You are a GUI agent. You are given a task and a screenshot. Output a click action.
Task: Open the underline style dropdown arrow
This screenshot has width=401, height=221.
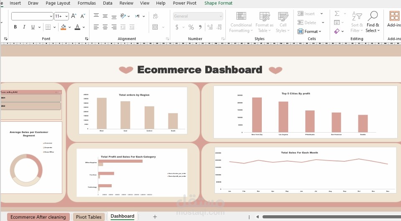(x=39, y=27)
